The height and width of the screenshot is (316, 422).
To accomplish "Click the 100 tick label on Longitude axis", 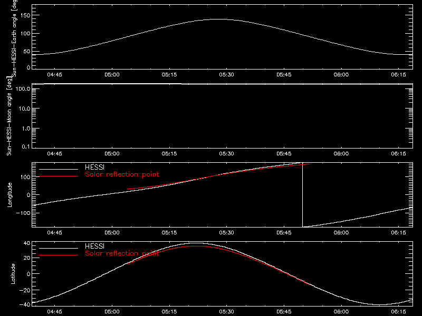I will [25, 177].
